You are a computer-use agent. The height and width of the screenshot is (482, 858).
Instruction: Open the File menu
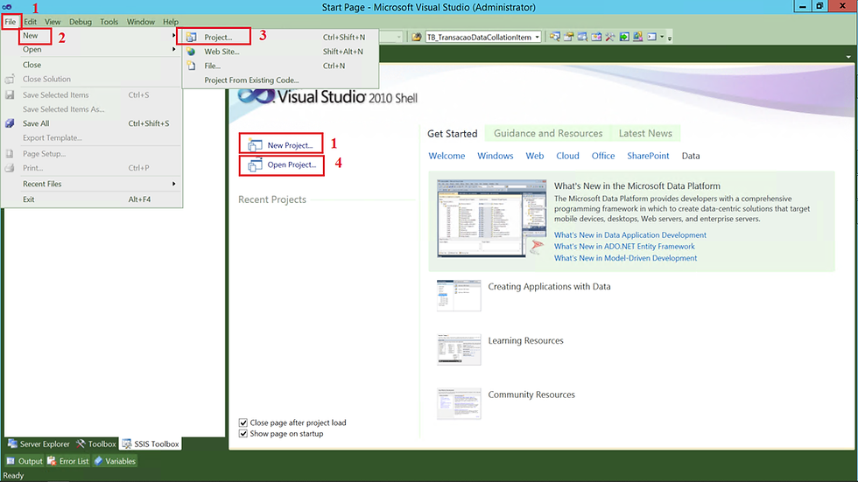click(11, 21)
